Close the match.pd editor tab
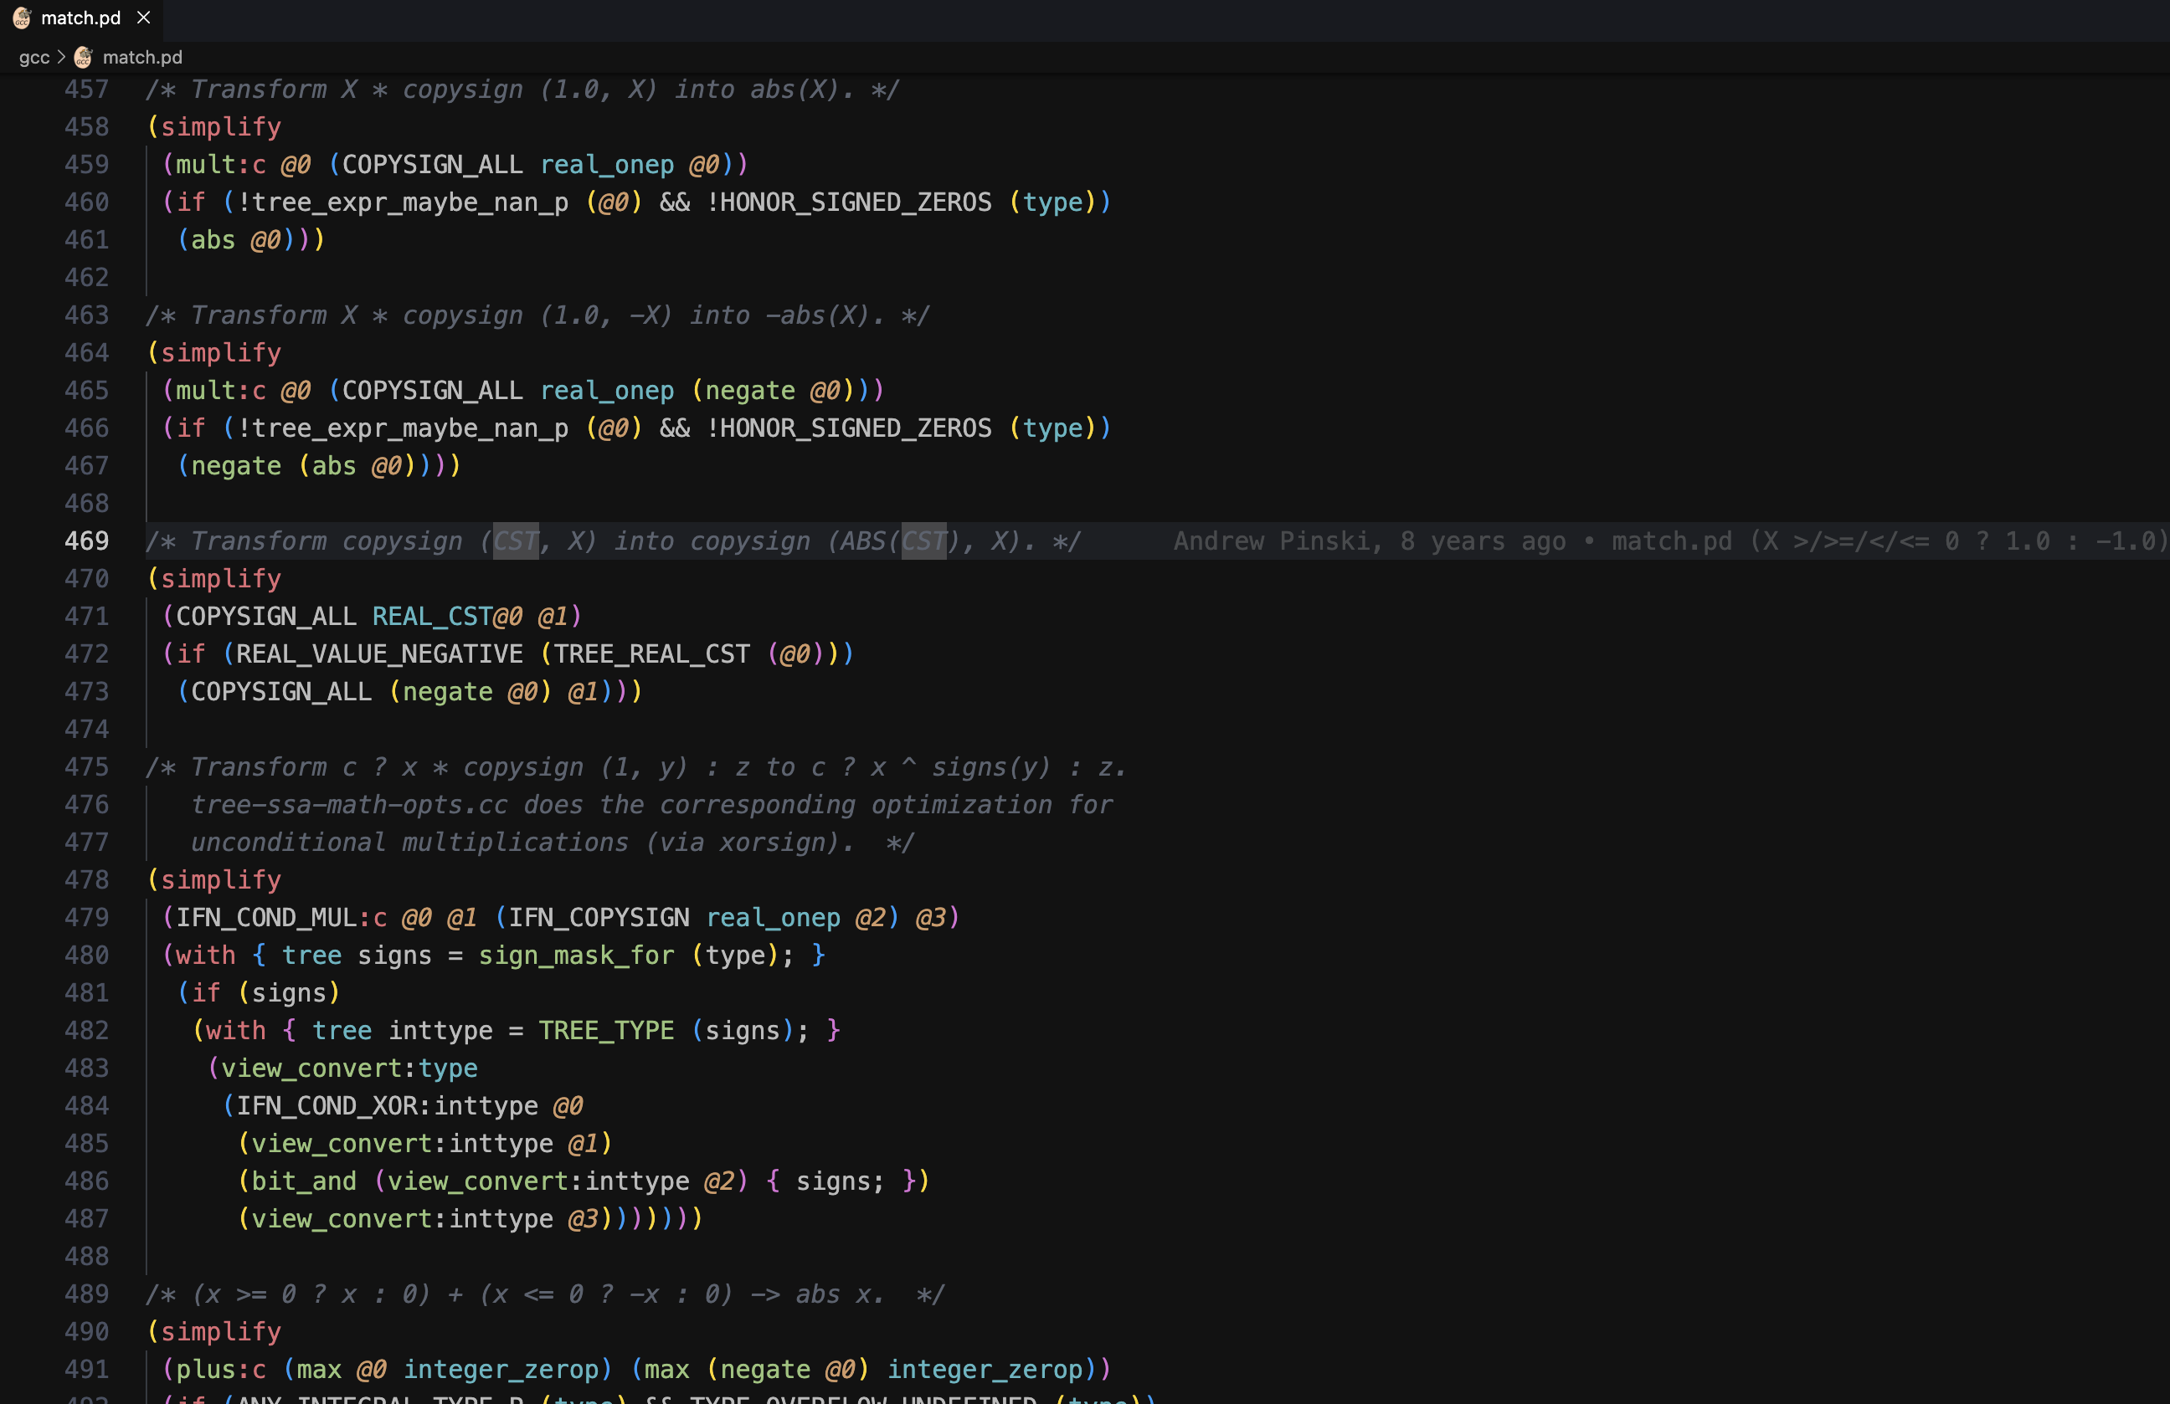Image resolution: width=2170 pixels, height=1404 pixels. point(143,18)
